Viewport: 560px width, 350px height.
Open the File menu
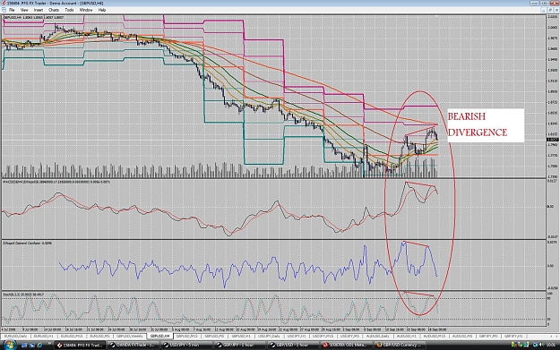[x=12, y=10]
